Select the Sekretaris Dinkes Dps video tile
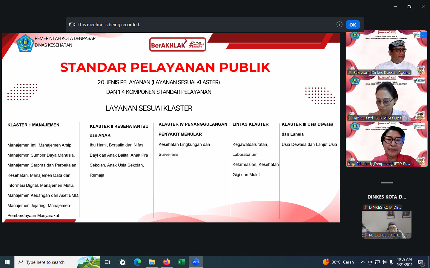Image resolution: width=430 pixels, height=268 pixels. coord(387,53)
